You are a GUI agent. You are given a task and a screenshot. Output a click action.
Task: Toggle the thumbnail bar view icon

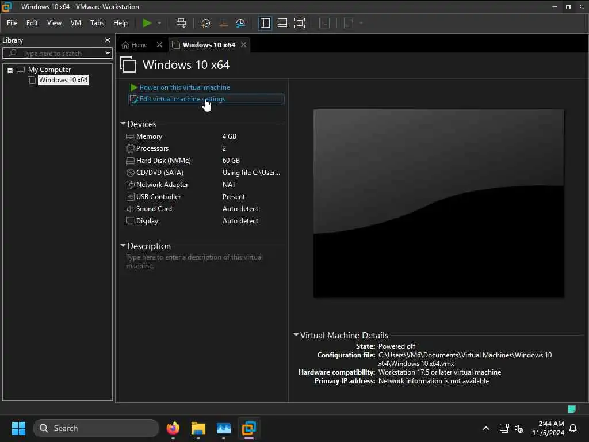pos(282,23)
